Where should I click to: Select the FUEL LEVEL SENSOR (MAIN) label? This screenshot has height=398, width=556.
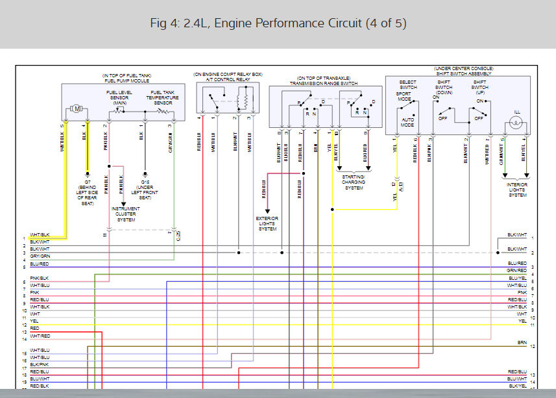[119, 97]
